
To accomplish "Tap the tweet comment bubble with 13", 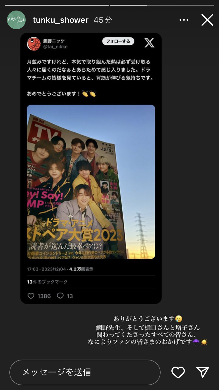I will [65, 296].
